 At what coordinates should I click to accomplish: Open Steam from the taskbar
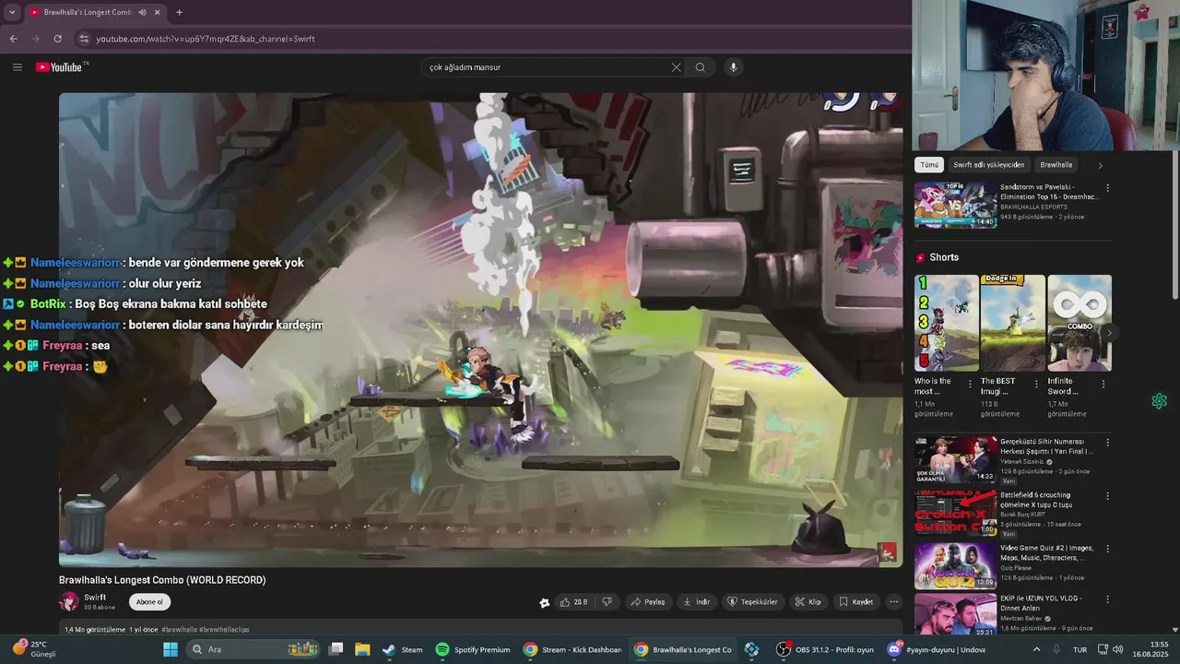pyautogui.click(x=402, y=649)
